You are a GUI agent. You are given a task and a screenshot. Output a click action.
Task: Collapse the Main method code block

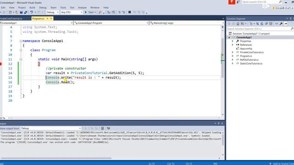(x=21, y=59)
